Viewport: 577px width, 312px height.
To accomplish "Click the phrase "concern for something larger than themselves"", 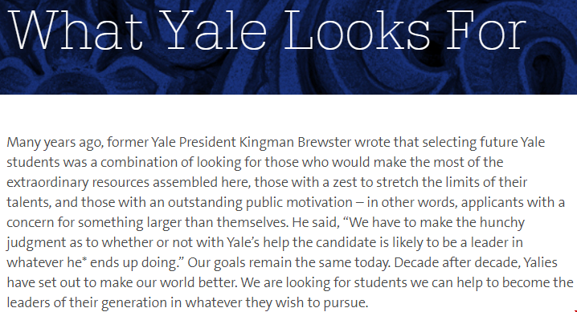I will click(x=148, y=223).
